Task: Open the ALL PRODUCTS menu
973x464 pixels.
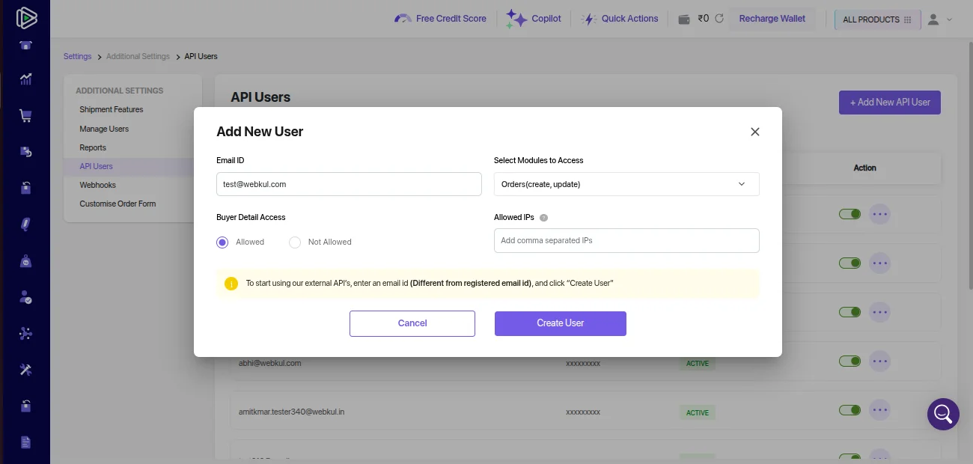Action: click(876, 19)
